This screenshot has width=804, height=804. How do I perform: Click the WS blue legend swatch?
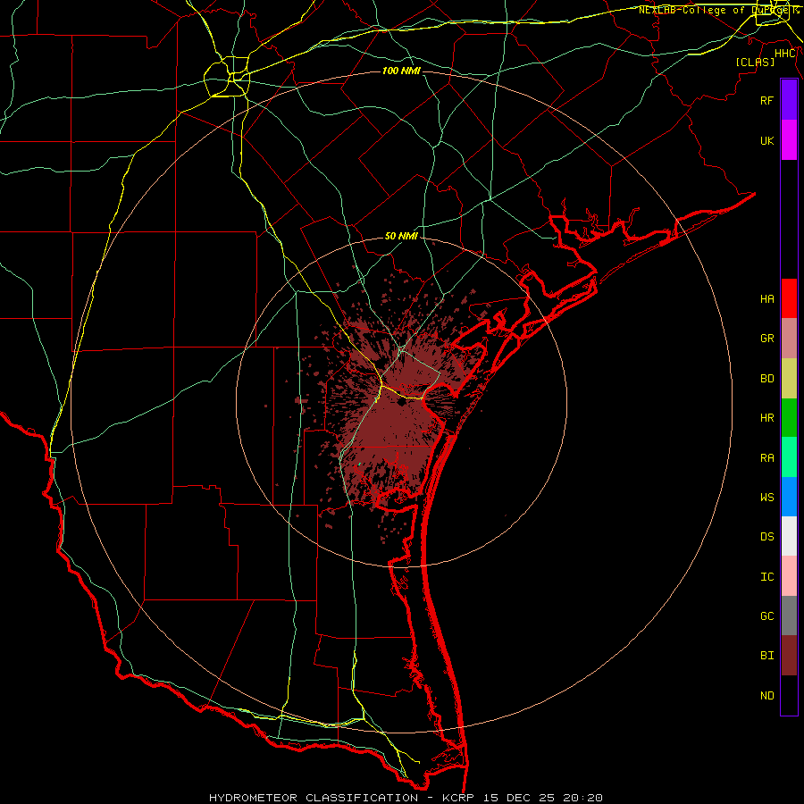pyautogui.click(x=789, y=497)
